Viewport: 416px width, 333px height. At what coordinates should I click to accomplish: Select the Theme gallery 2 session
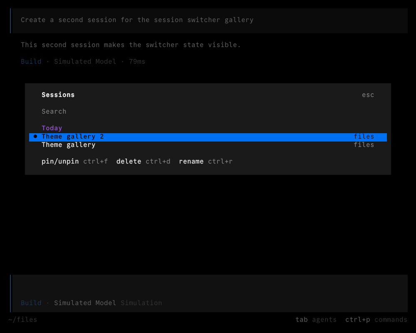(208, 137)
